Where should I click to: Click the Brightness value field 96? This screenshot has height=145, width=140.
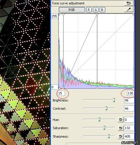(x=129, y=100)
